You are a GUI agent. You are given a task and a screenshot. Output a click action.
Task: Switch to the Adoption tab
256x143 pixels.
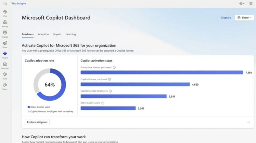click(43, 34)
